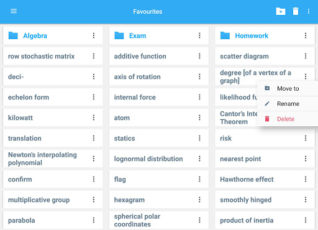The width and height of the screenshot is (318, 230).
Task: Open options for scatter diagram entry
Action: tap(306, 56)
